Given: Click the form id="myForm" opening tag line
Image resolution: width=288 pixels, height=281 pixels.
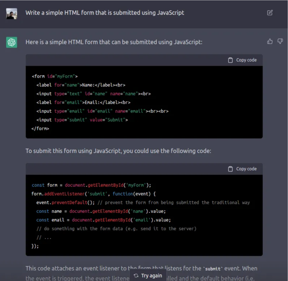Looking at the screenshot, I should 55,76.
